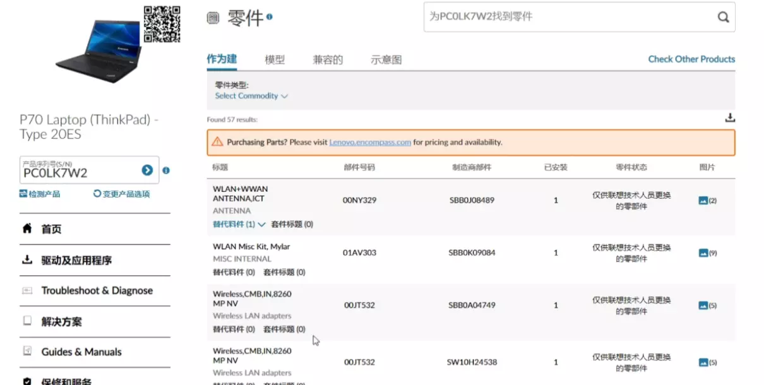Open image gallery icon showing (2) for antenna part
The image size is (764, 385).
coord(703,200)
